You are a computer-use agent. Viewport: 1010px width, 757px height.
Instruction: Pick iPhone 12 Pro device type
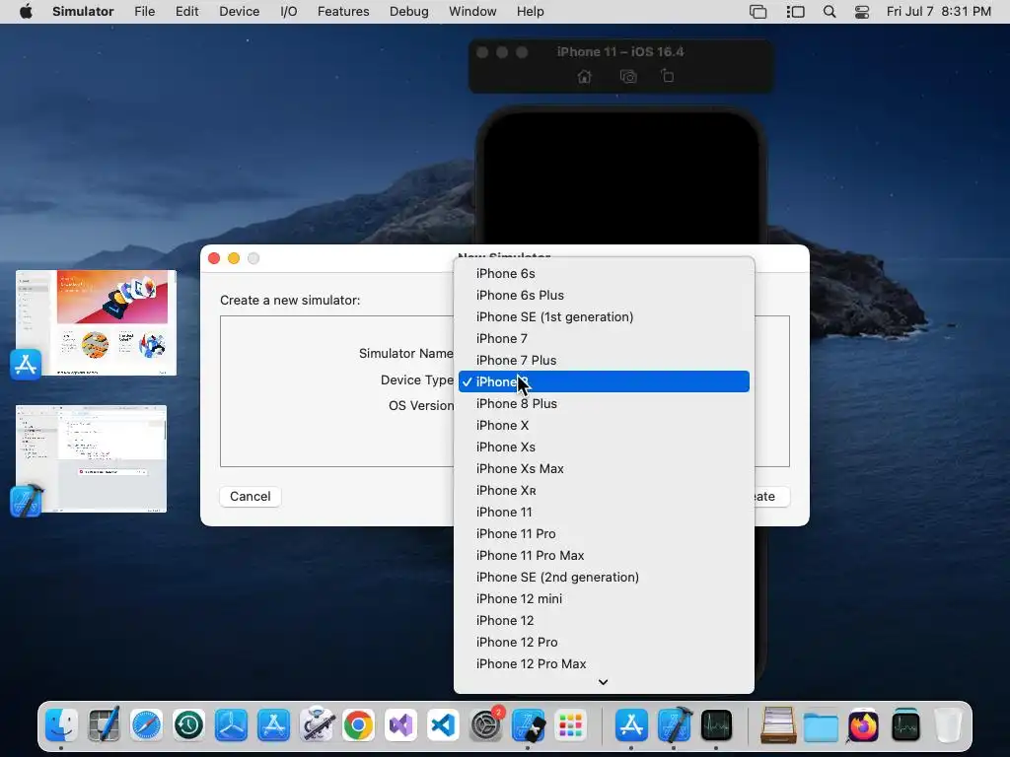604,642
